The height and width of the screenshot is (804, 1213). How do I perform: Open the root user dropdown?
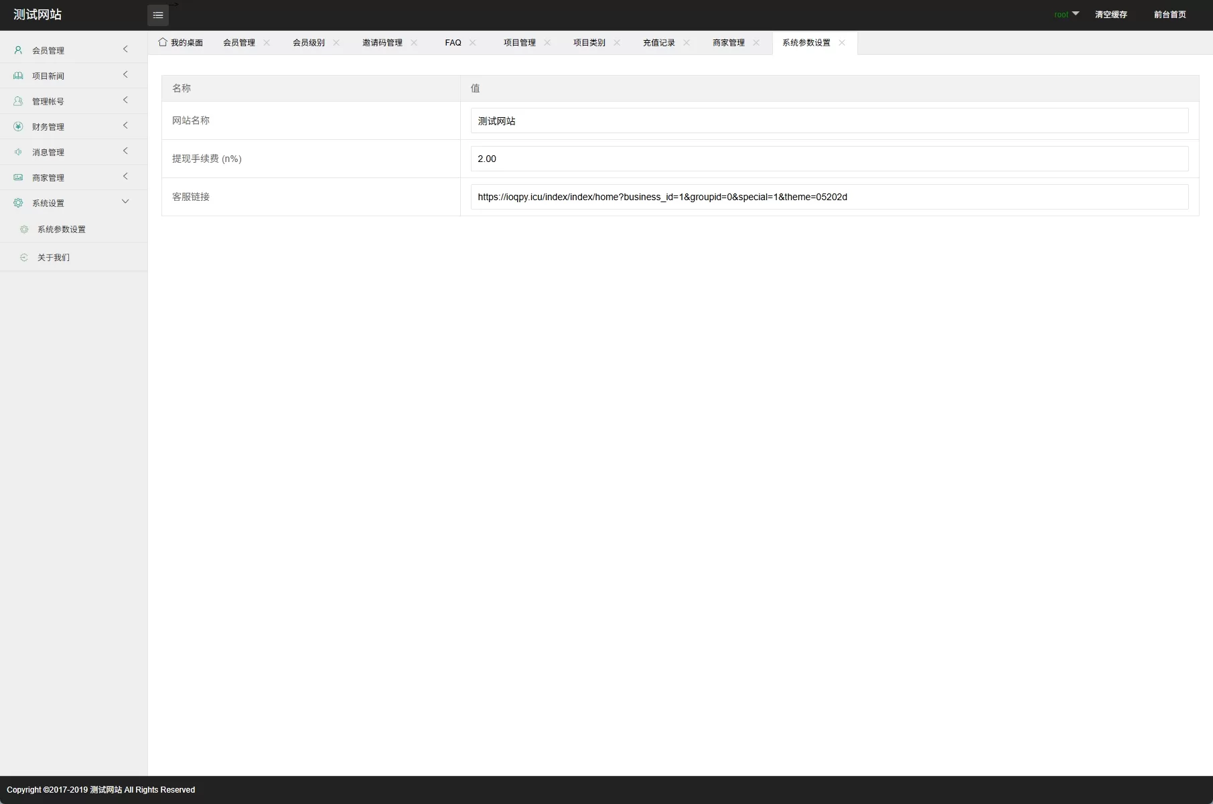(1066, 14)
